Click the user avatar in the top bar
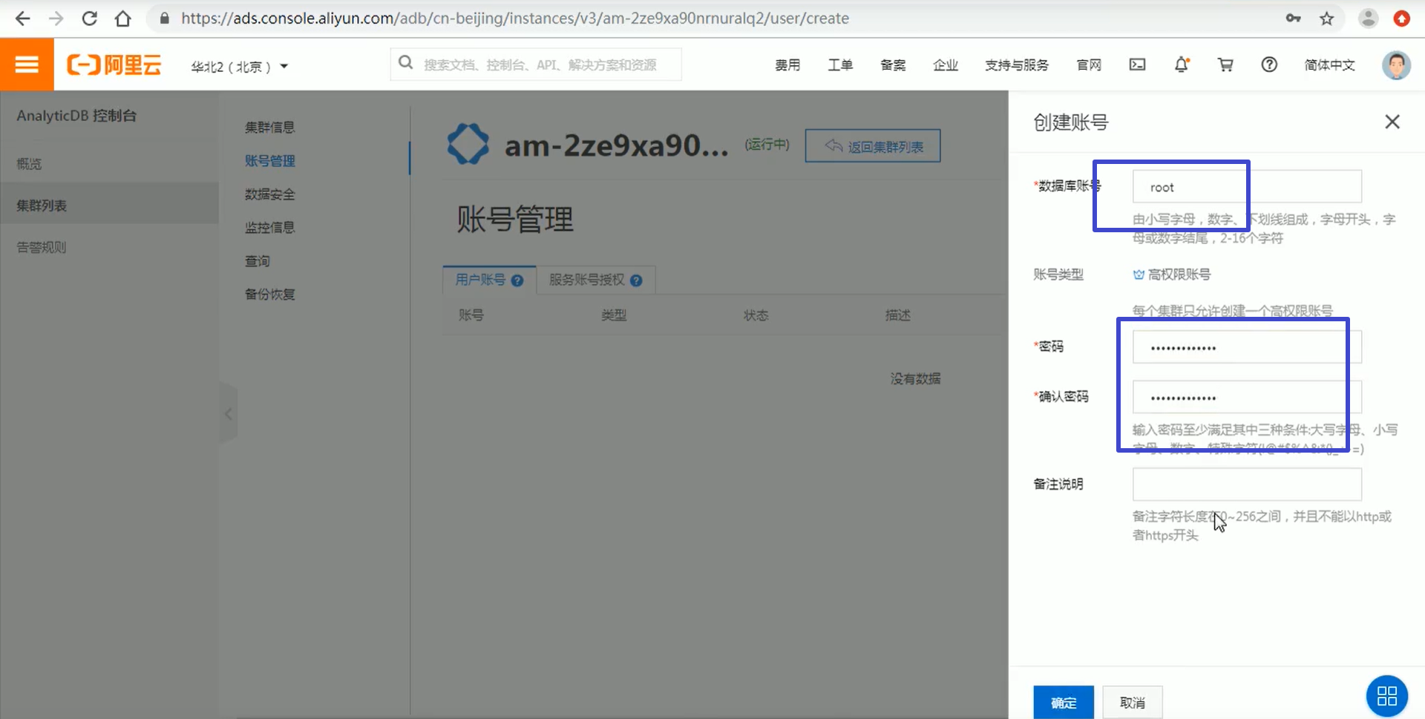The image size is (1425, 719). coord(1397,65)
